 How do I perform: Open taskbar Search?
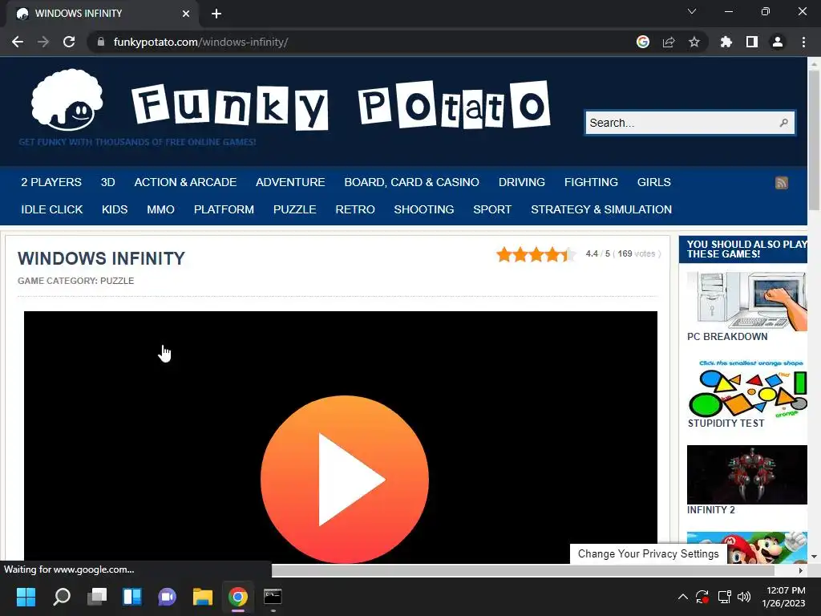(x=62, y=597)
